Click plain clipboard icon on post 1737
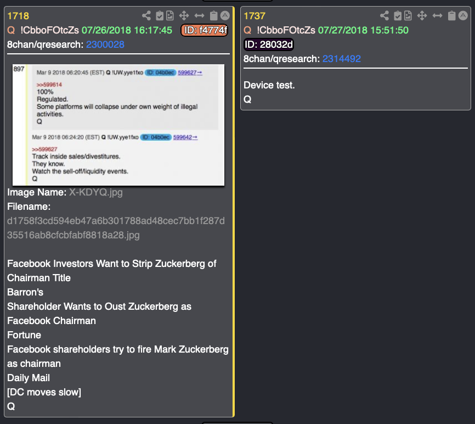This screenshot has width=475, height=424. (452, 16)
